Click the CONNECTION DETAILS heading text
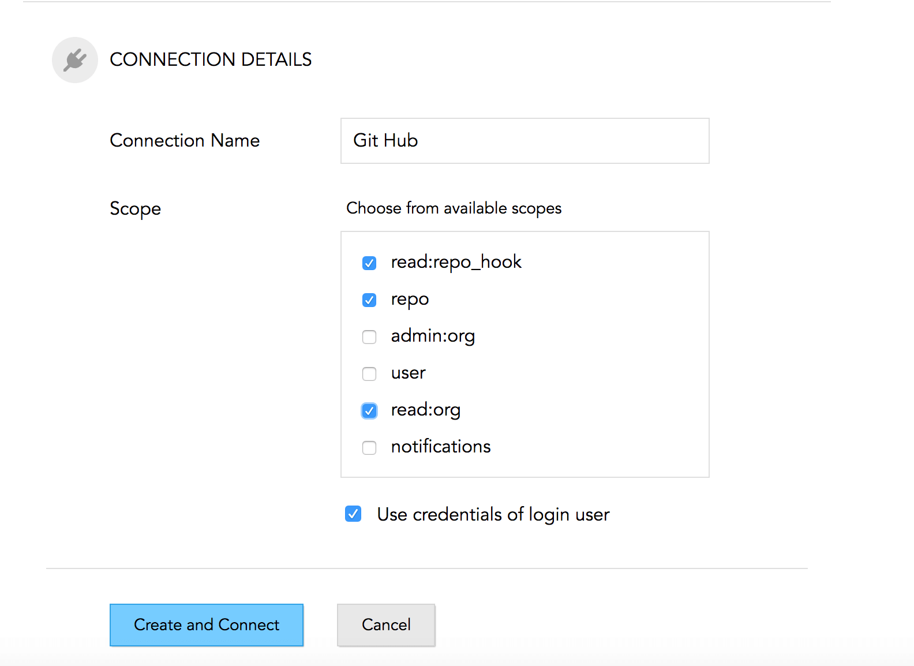This screenshot has width=914, height=666. coord(211,59)
